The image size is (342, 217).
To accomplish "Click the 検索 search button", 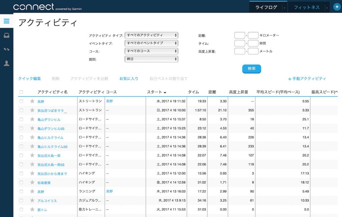I will pyautogui.click(x=251, y=69).
